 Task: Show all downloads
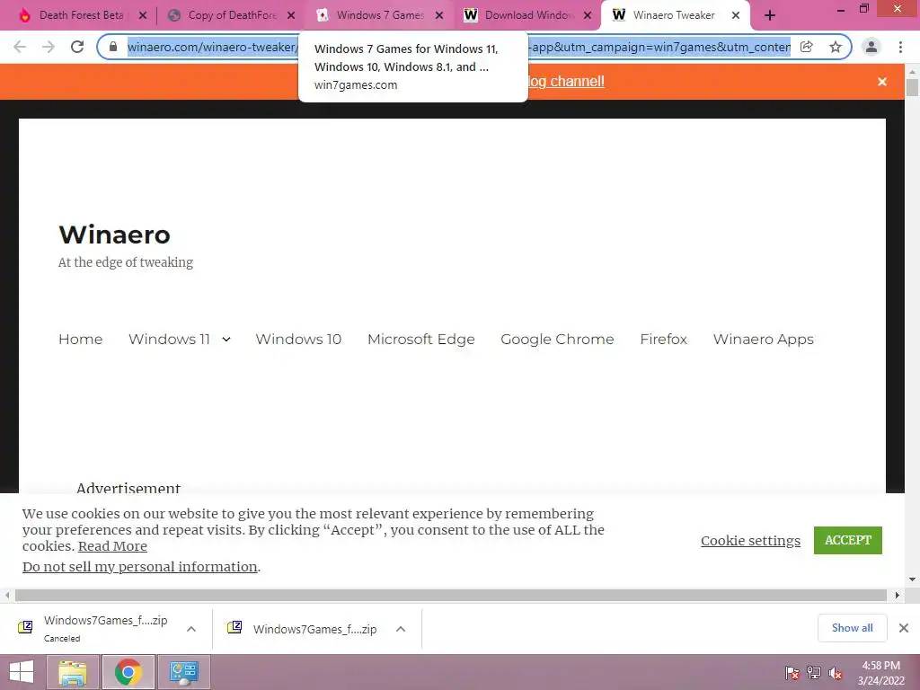coord(852,628)
